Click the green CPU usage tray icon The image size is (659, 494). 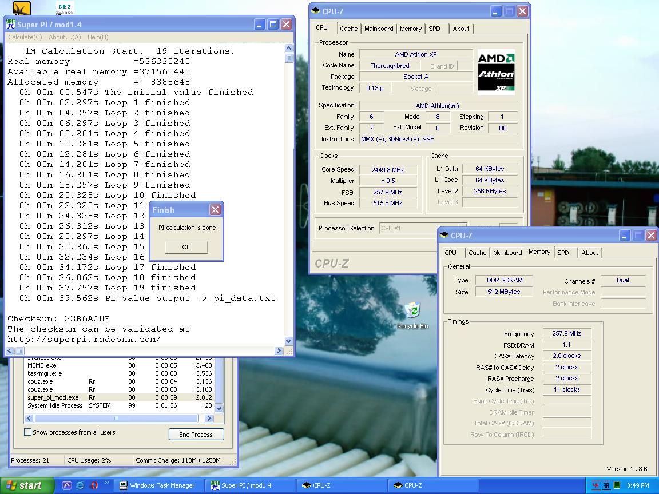tap(617, 485)
